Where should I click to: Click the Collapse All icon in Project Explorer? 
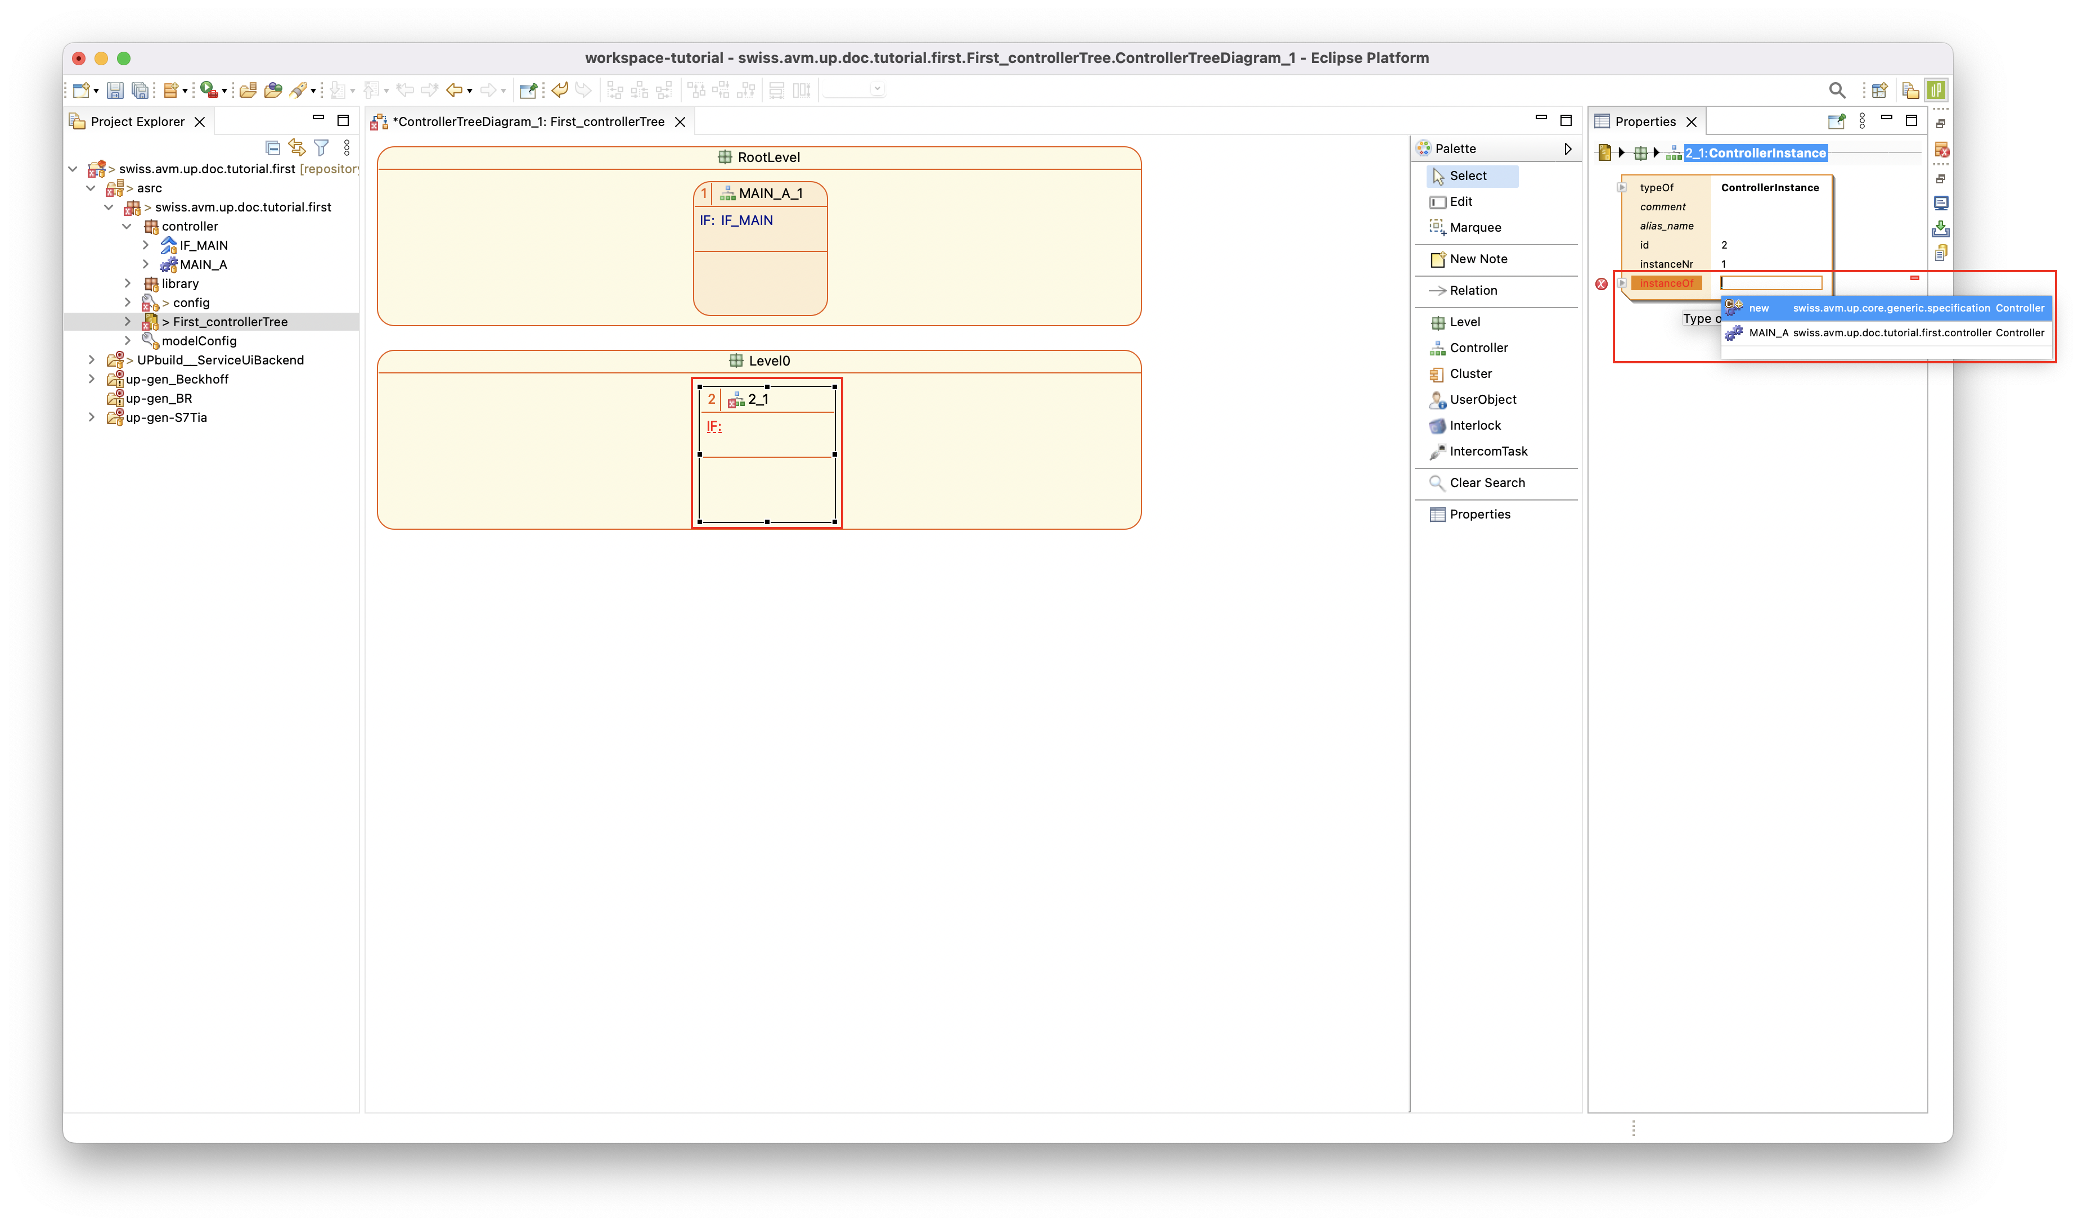273,148
